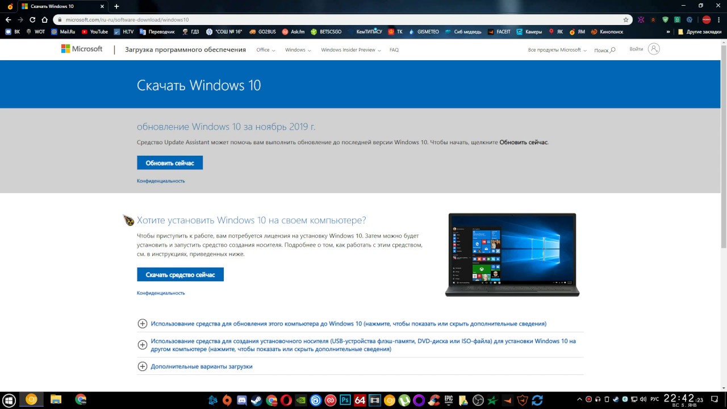Open the VK bookmark
The image size is (727, 409).
pos(12,32)
